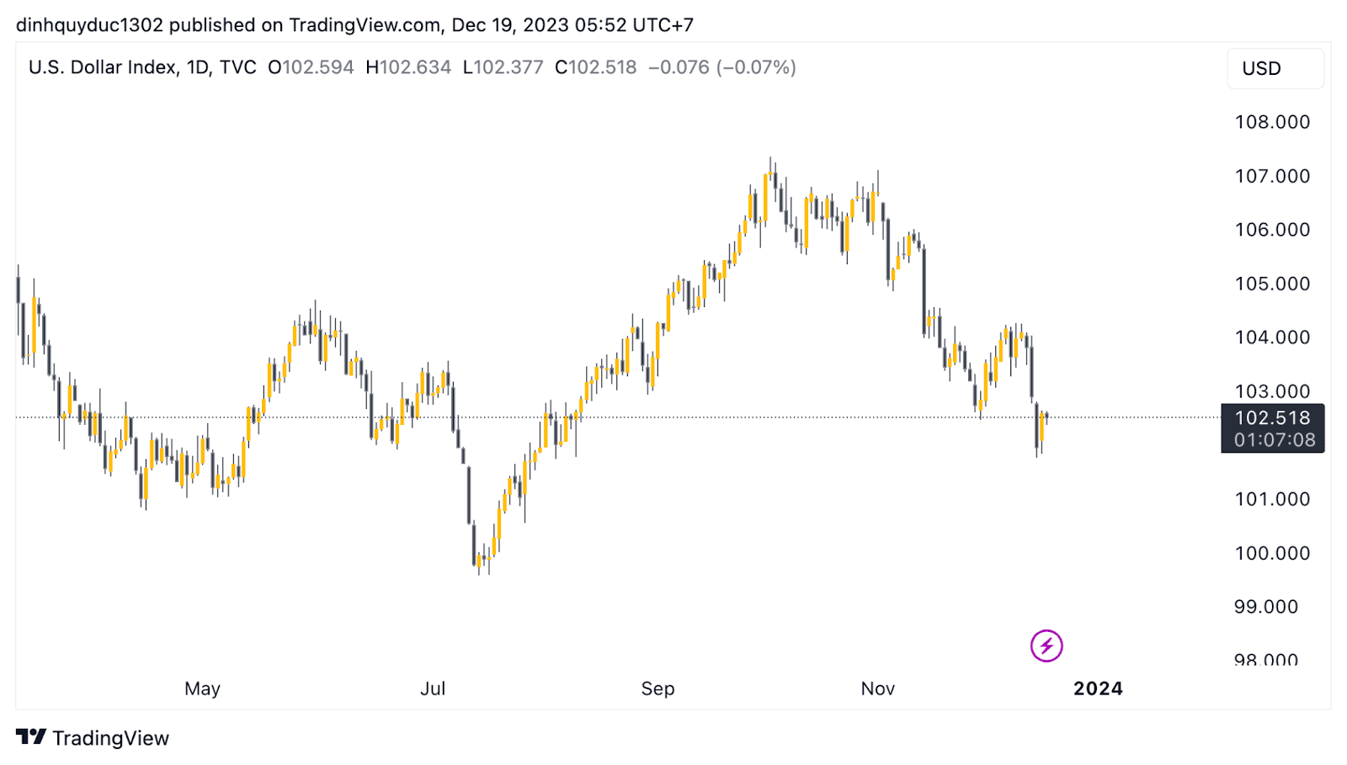1347x765 pixels.
Task: Click the close value C102.518
Action: [x=596, y=67]
